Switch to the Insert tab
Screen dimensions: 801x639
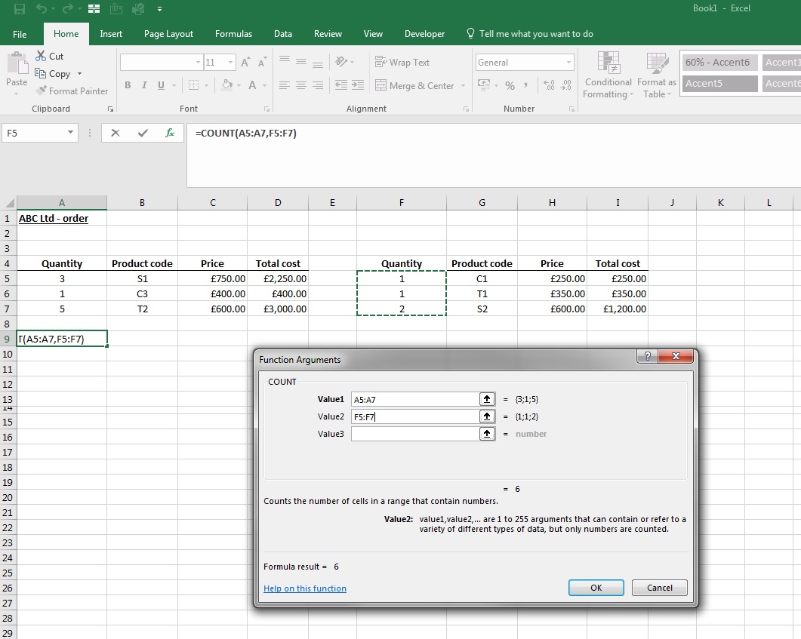pos(111,34)
